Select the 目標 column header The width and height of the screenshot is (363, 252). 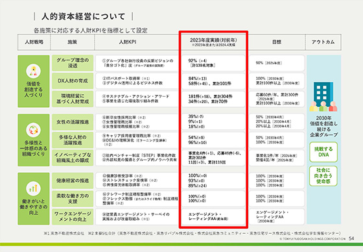[277, 42]
